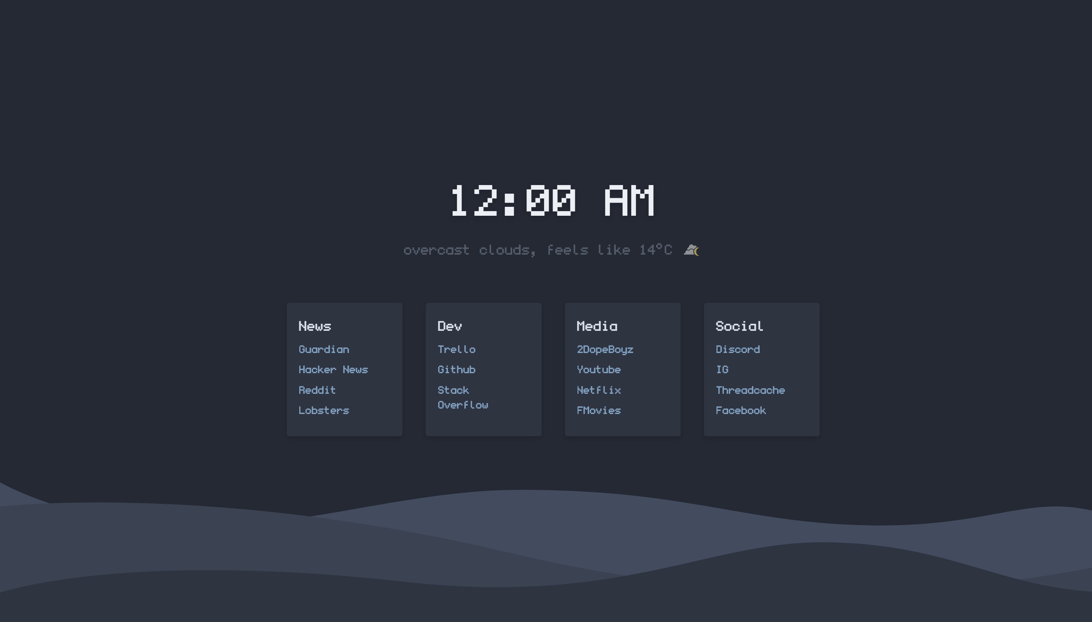This screenshot has height=622, width=1092.
Task: Open Lobsters community site
Action: (323, 410)
